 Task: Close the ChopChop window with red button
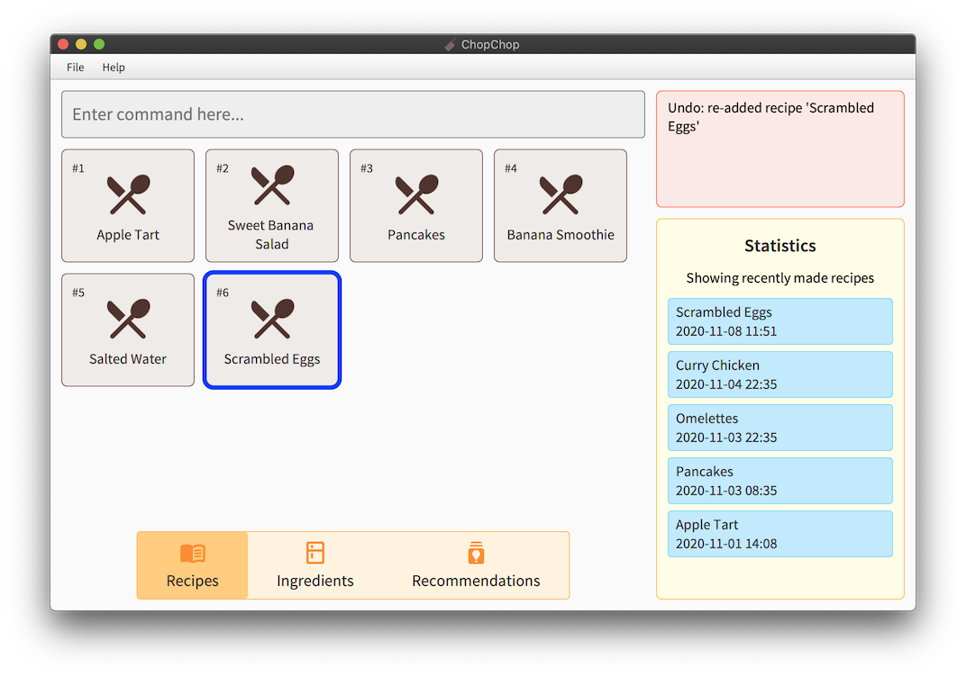click(63, 44)
